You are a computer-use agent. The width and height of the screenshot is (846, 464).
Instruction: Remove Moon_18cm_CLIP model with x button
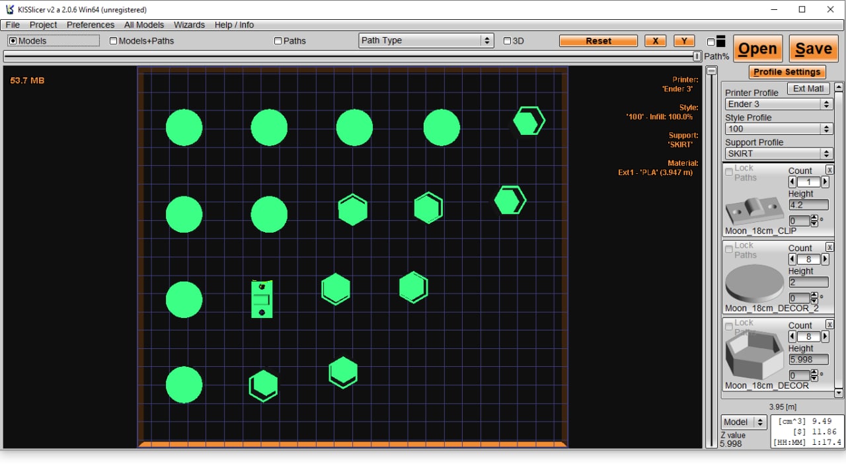830,170
